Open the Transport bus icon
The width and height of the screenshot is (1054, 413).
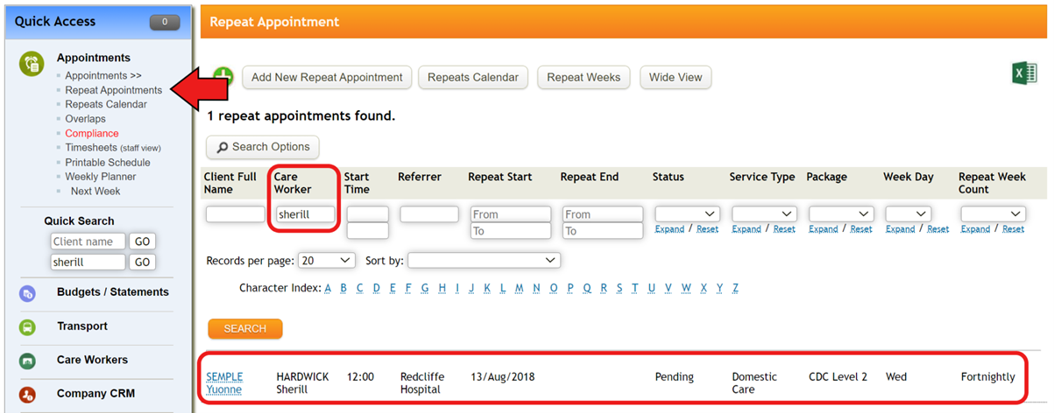click(28, 327)
